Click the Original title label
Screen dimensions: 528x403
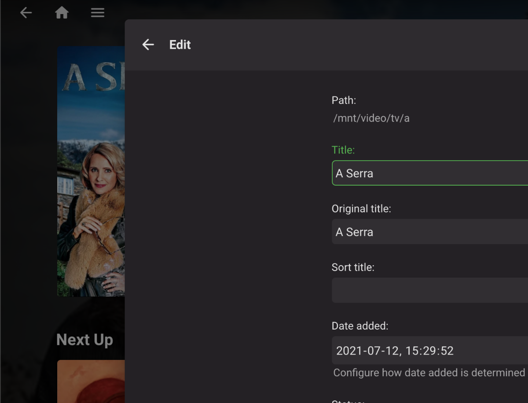tap(361, 209)
